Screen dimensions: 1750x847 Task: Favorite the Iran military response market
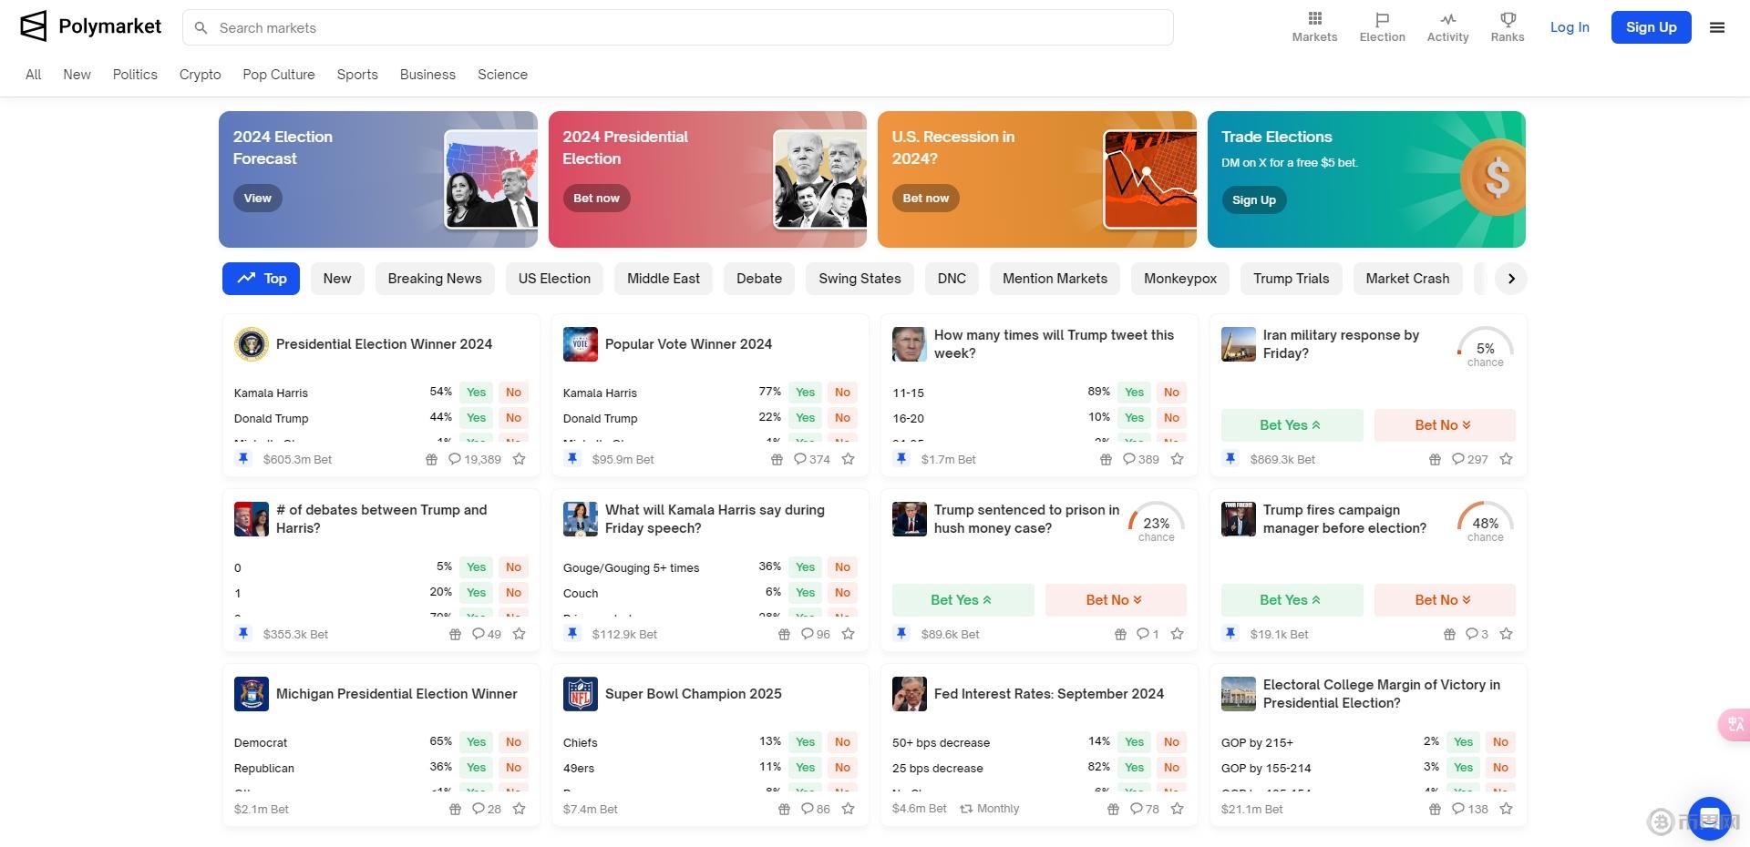click(x=1507, y=460)
